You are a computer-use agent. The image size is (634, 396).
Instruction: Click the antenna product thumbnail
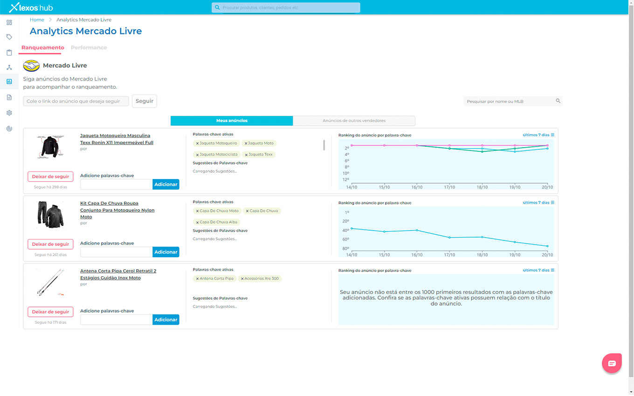point(50,282)
